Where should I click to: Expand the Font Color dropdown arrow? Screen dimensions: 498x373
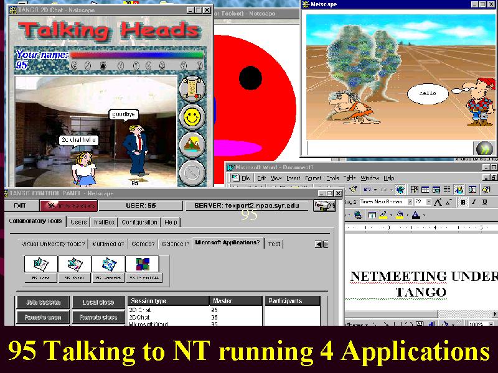coord(424,216)
